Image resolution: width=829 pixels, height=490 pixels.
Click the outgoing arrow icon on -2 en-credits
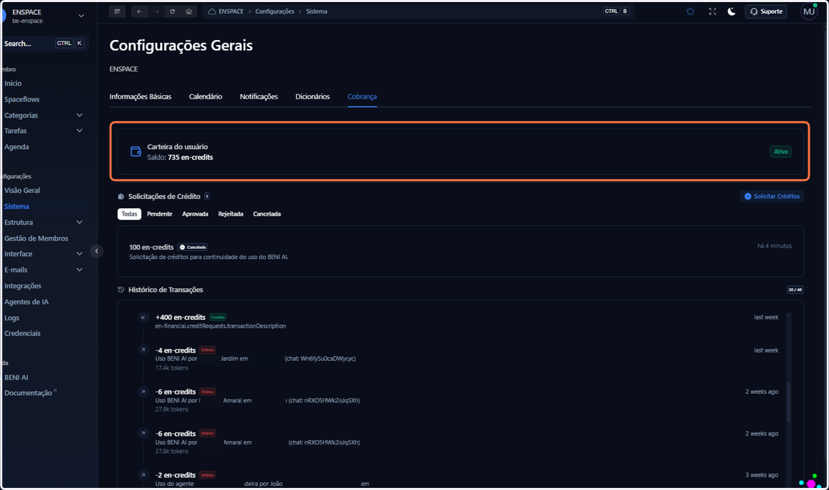coord(143,475)
